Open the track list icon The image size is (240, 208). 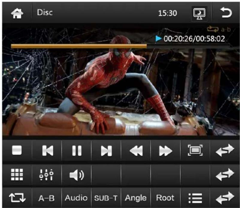pos(195,198)
